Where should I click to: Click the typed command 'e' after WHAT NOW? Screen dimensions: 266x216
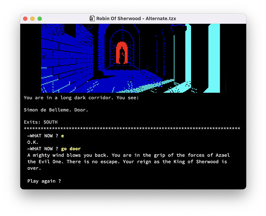coord(62,136)
